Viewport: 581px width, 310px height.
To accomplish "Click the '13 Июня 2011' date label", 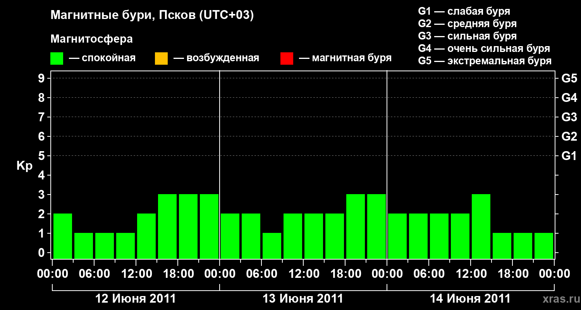I will tap(303, 299).
